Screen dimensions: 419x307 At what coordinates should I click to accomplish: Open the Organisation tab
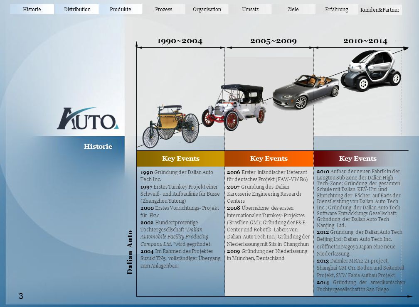tap(207, 9)
